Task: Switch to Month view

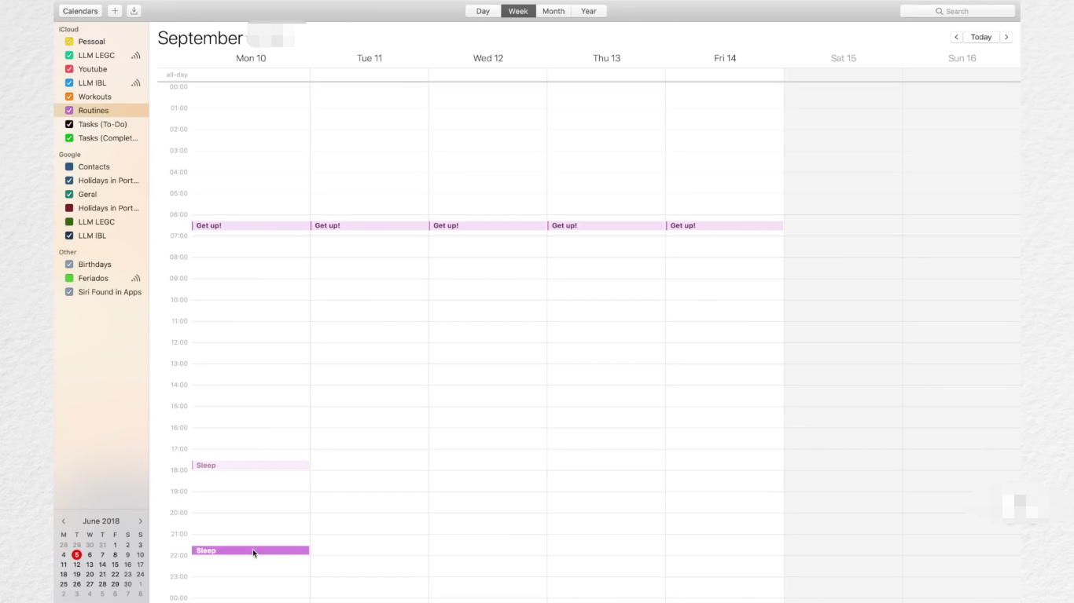Action: [554, 11]
